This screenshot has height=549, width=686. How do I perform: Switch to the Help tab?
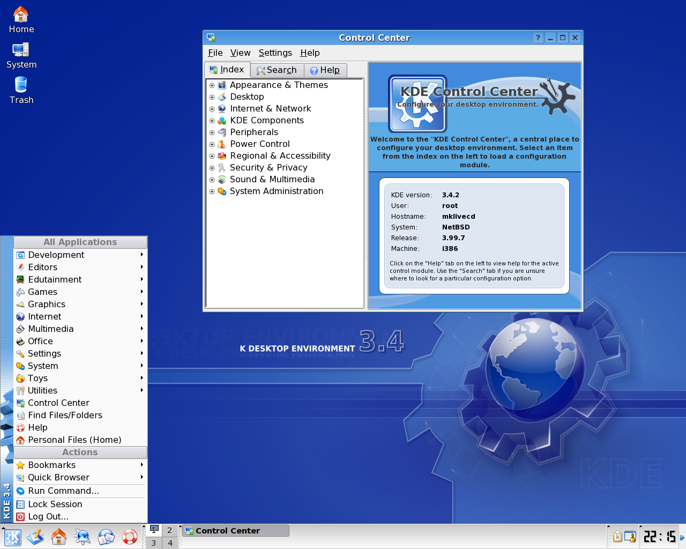point(325,70)
